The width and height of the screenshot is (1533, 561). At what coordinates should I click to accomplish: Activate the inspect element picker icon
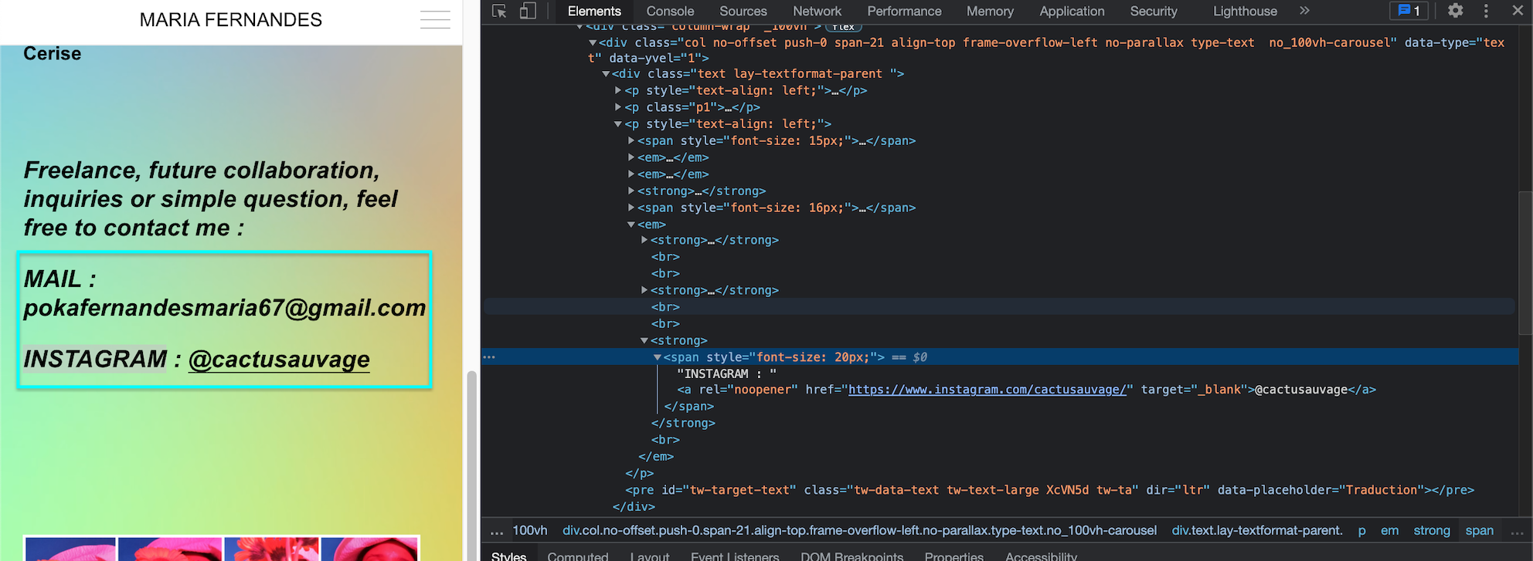pyautogui.click(x=499, y=11)
